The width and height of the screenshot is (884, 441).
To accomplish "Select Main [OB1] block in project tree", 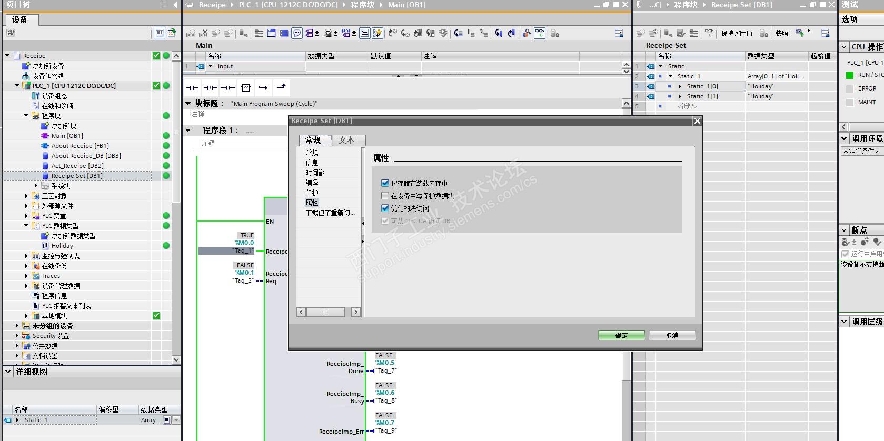I will (67, 136).
